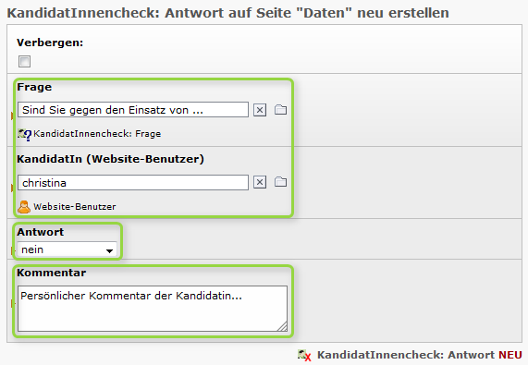Remove christina using the X icon
528x365 pixels.
tap(260, 182)
